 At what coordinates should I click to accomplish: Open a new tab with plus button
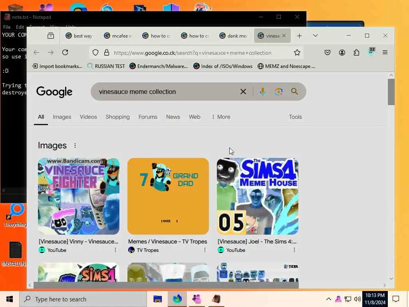click(x=300, y=36)
